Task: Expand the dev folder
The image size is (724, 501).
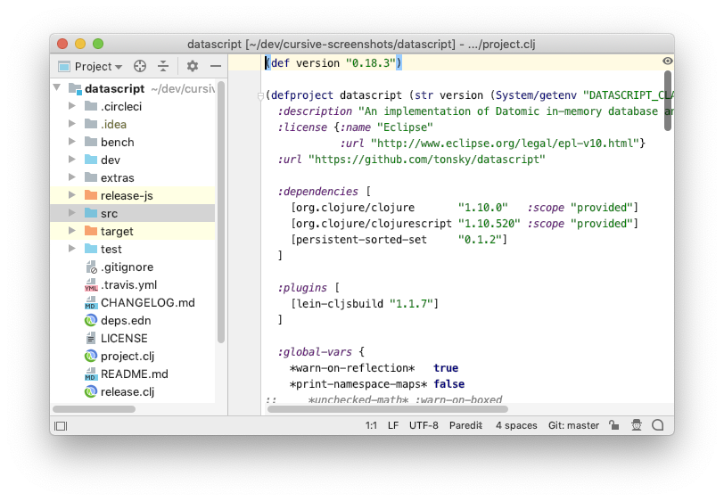Action: pos(72,160)
